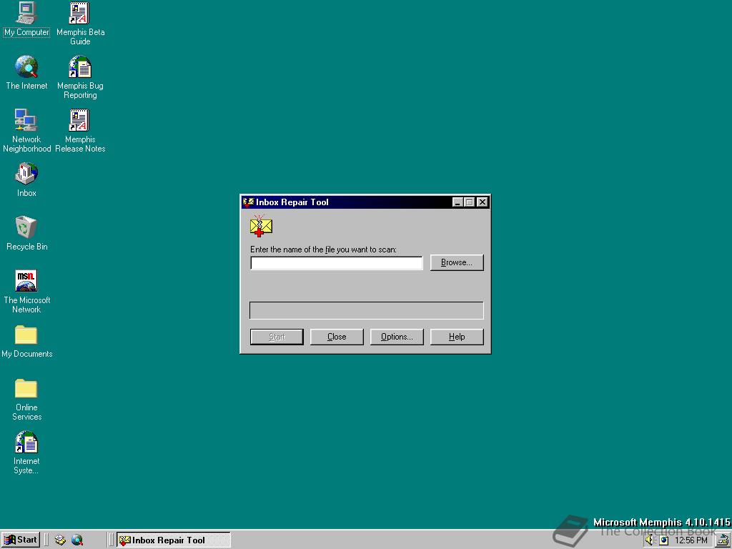Click the 12:56 PM clock
The width and height of the screenshot is (732, 549).
tap(691, 540)
